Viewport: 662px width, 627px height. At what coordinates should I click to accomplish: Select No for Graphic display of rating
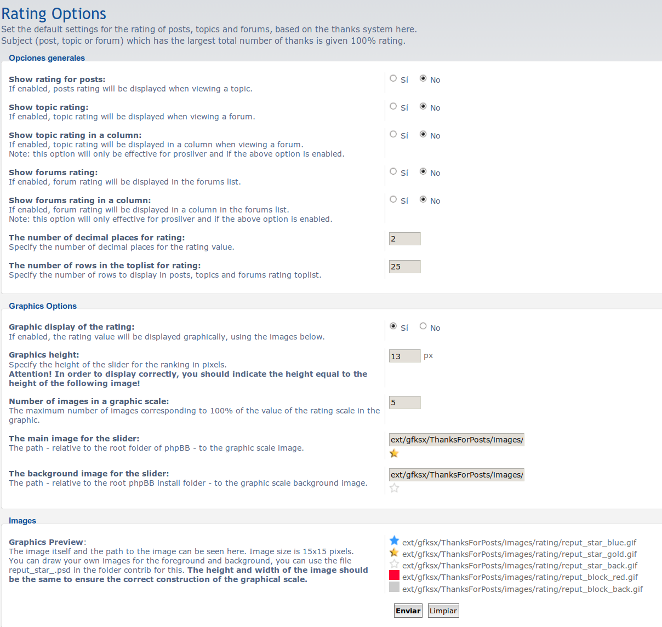(423, 326)
